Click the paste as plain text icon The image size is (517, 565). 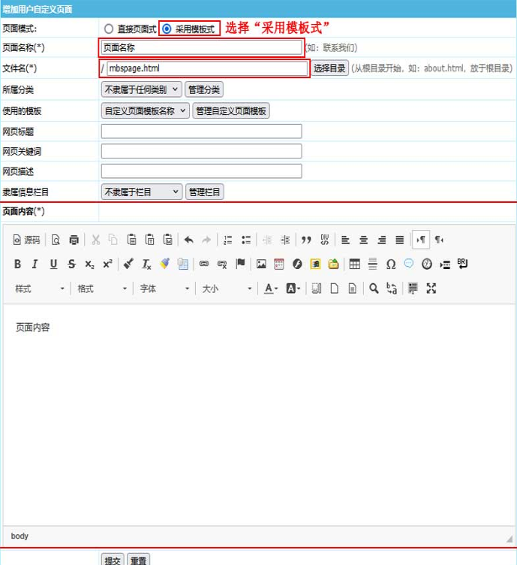point(149,240)
